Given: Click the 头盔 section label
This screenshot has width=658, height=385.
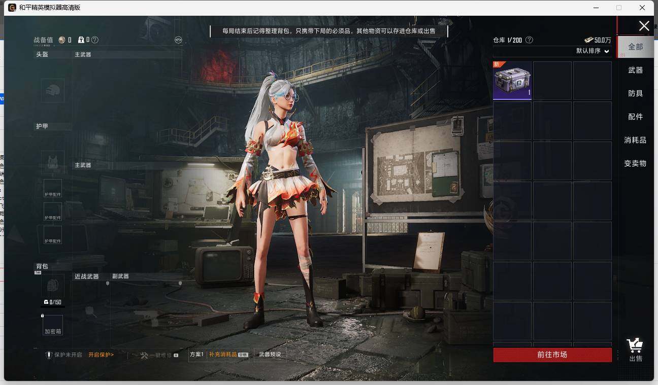Looking at the screenshot, I should pyautogui.click(x=42, y=54).
